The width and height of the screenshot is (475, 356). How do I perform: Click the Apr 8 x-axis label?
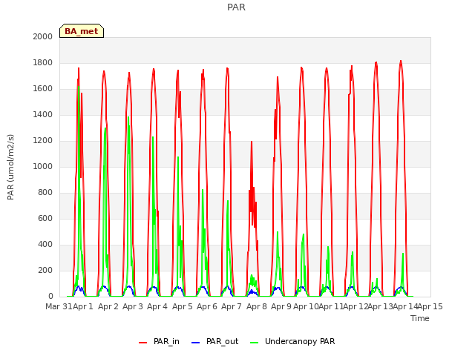click(257, 306)
